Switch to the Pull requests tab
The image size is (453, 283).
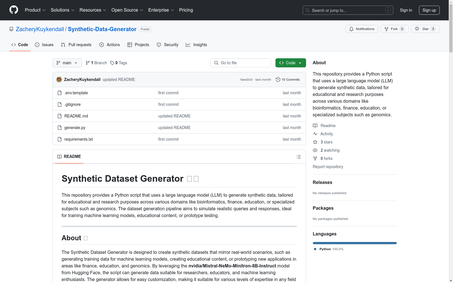coord(76,45)
